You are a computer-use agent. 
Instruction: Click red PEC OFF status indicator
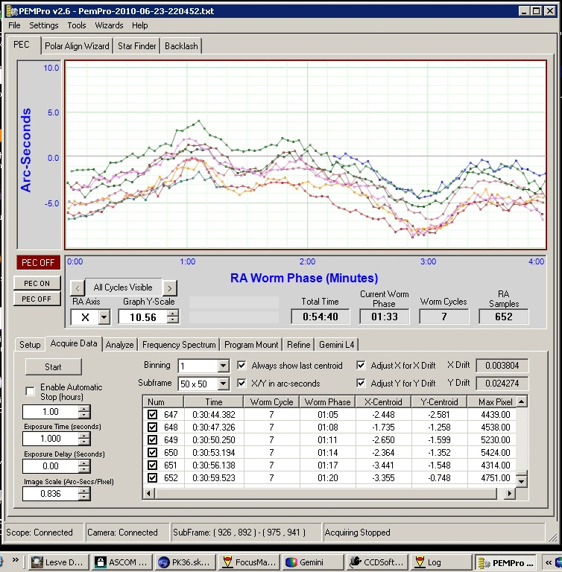tap(38, 262)
